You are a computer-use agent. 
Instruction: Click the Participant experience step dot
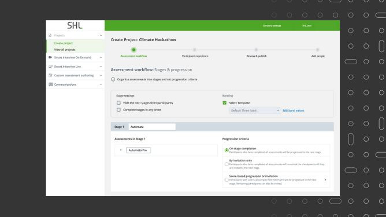point(195,50)
